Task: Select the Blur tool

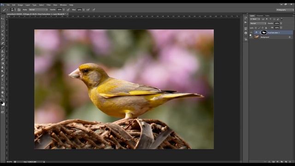Action: click(x=2, y=68)
